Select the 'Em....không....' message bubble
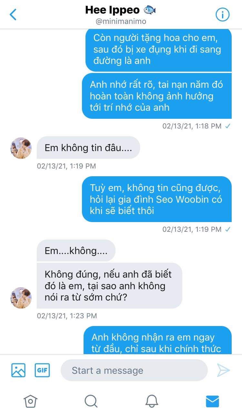This screenshot has width=242, height=418. click(x=76, y=250)
